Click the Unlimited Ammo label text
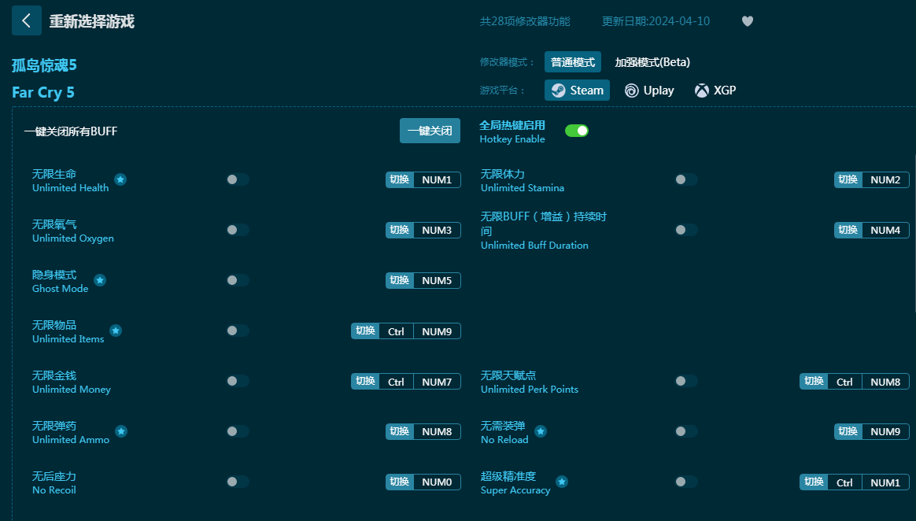 (71, 440)
